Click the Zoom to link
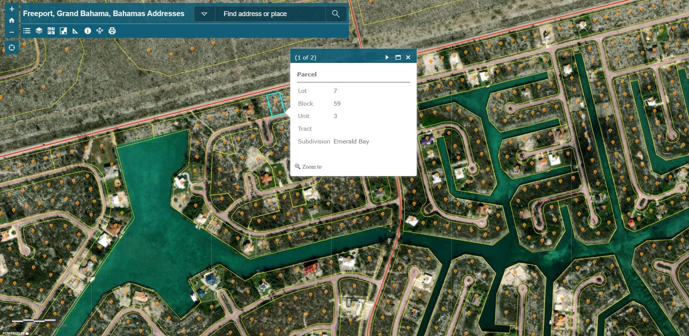Viewport: 689px width, 336px height. [x=312, y=167]
